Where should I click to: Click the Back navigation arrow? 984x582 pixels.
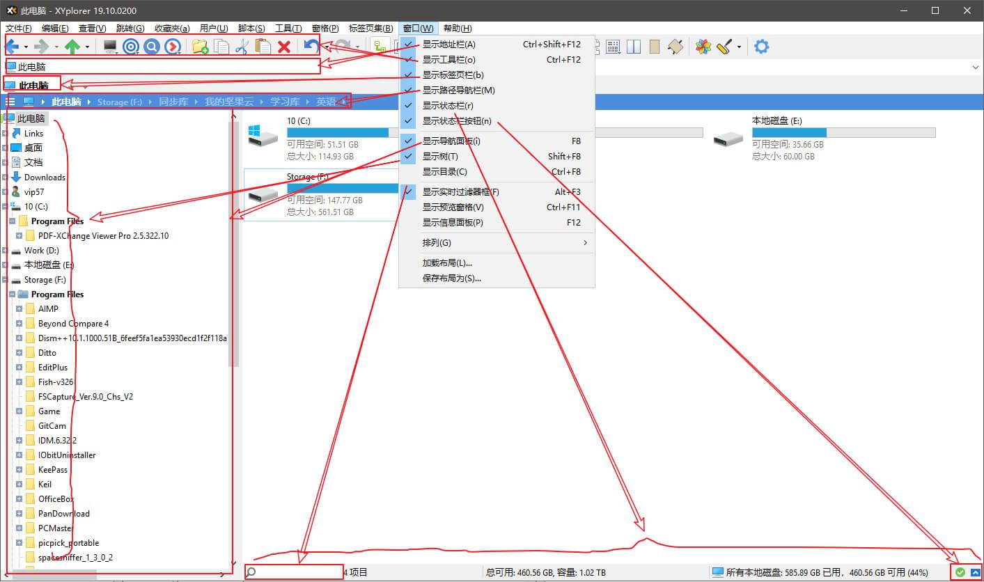(13, 46)
